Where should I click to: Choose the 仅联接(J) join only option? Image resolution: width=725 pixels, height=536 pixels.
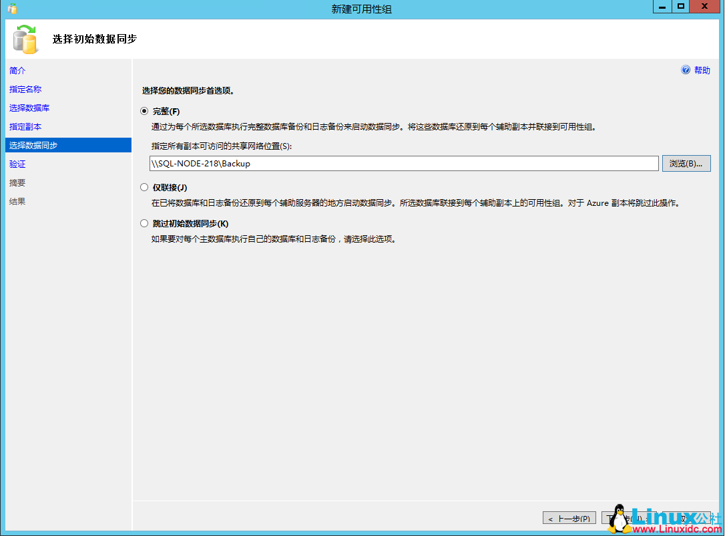(144, 186)
